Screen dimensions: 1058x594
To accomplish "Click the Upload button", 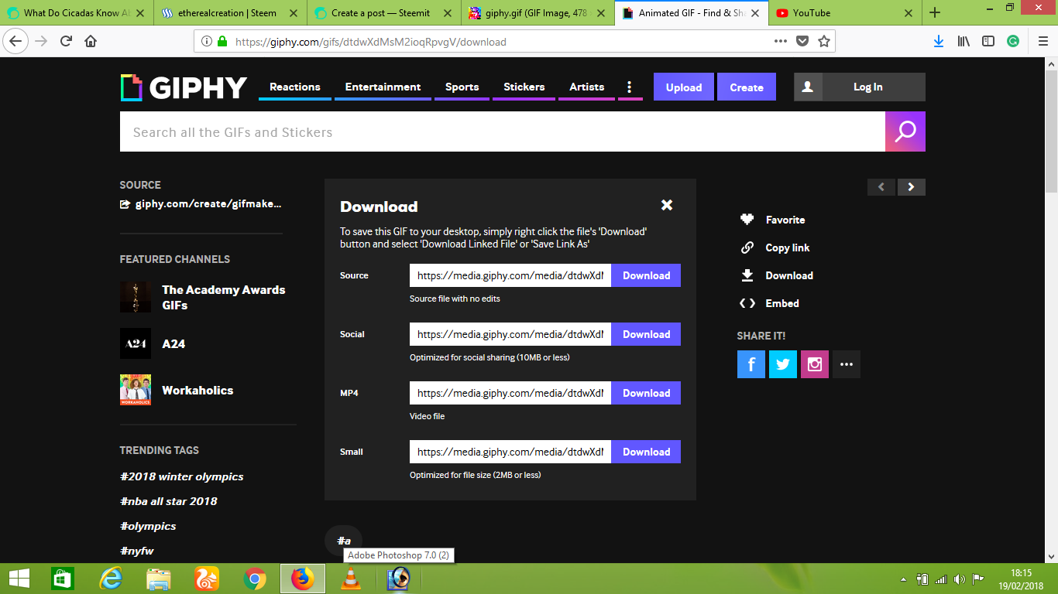I will 683,87.
